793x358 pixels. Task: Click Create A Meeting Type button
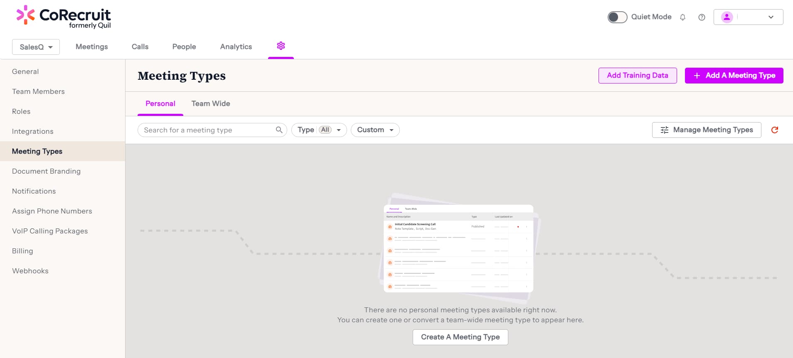coord(461,337)
